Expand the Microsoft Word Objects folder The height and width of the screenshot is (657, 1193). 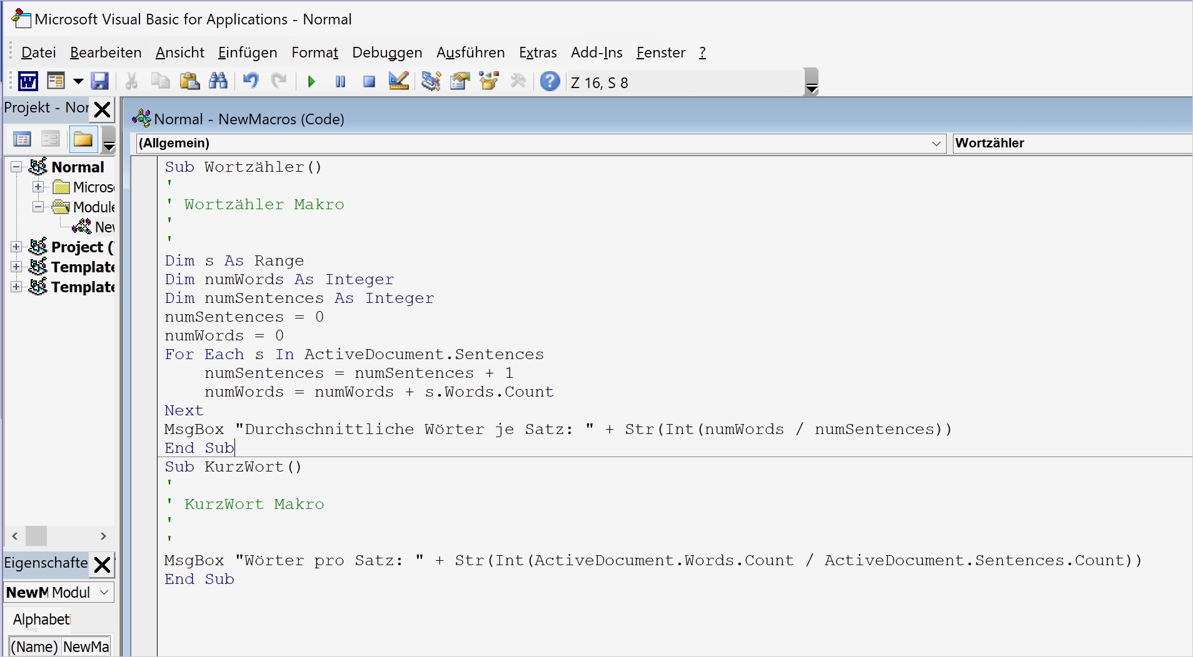[38, 187]
